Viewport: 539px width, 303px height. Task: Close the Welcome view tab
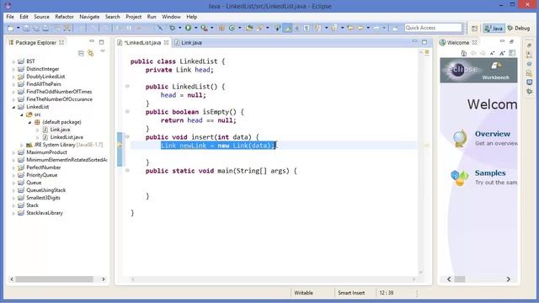pyautogui.click(x=475, y=43)
